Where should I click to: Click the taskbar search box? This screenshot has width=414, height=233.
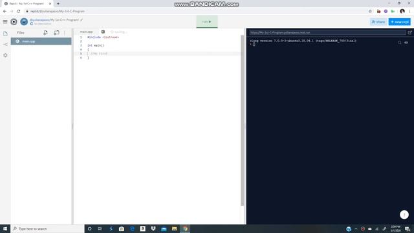click(x=47, y=228)
